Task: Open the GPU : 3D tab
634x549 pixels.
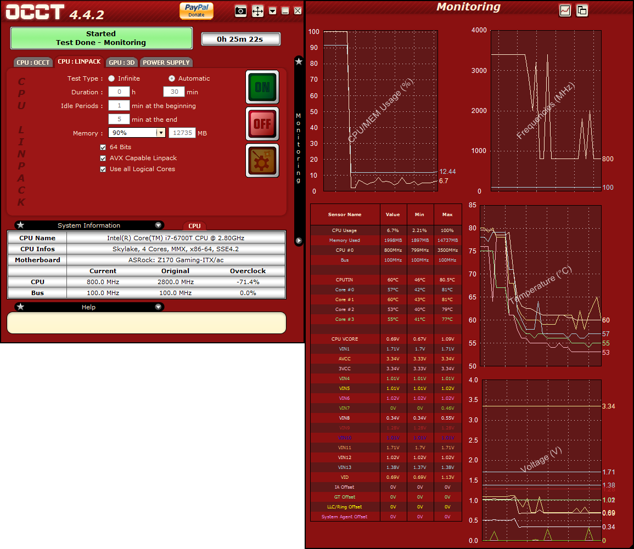Action: point(122,62)
